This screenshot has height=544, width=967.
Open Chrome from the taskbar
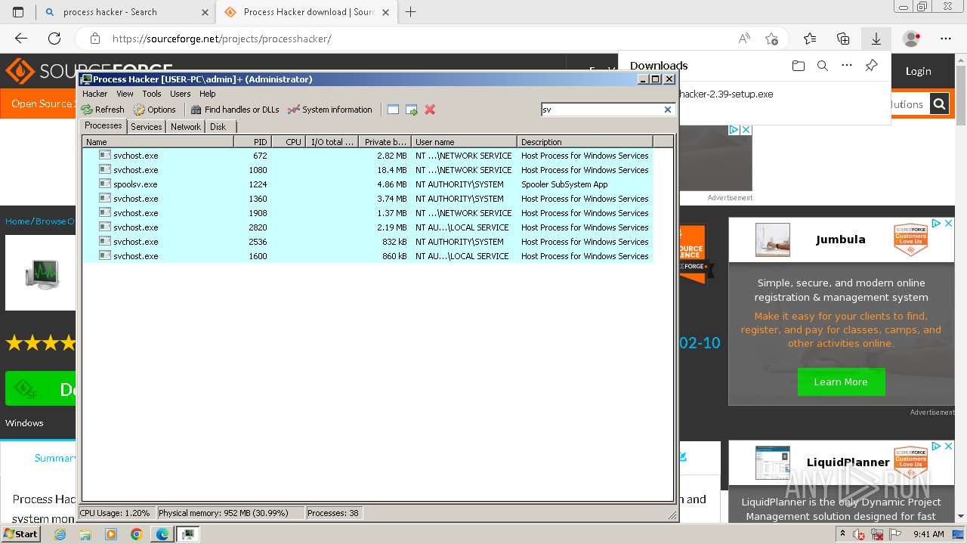[136, 534]
